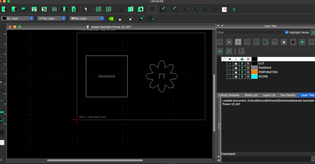Toggle visibility of the SCORE layer

[x=230, y=76]
